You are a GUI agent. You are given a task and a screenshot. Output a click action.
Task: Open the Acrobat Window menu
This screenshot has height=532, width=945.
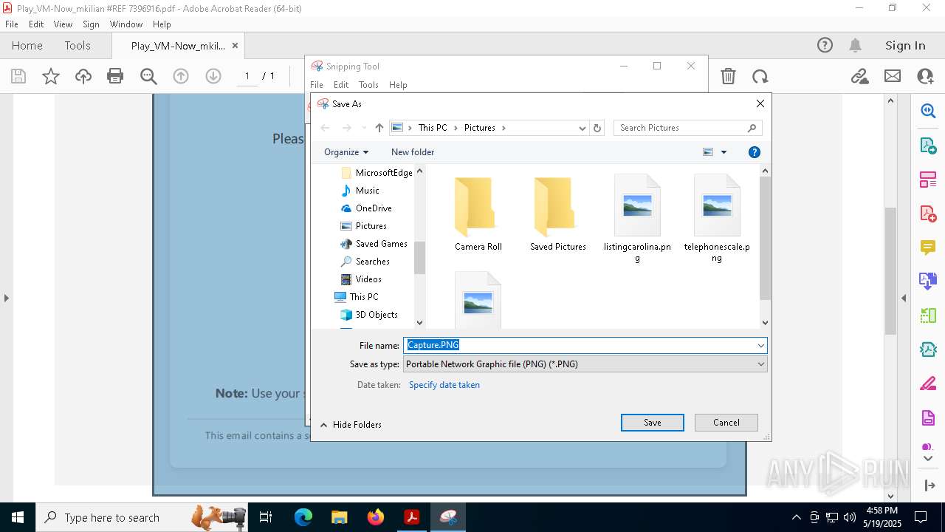pos(126,24)
